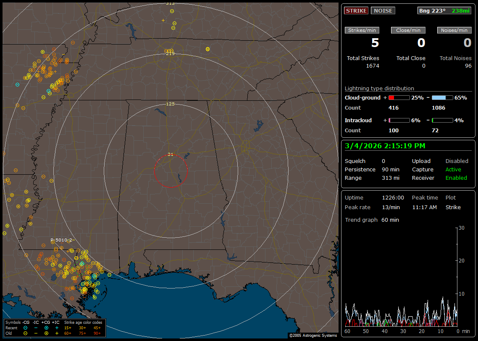Image resolution: width=478 pixels, height=341 pixels.
Task: Click the Capture Active status
Action: click(453, 170)
